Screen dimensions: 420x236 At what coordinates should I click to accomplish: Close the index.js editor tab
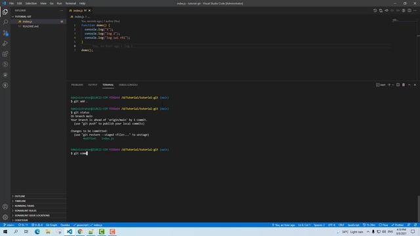(89, 10)
